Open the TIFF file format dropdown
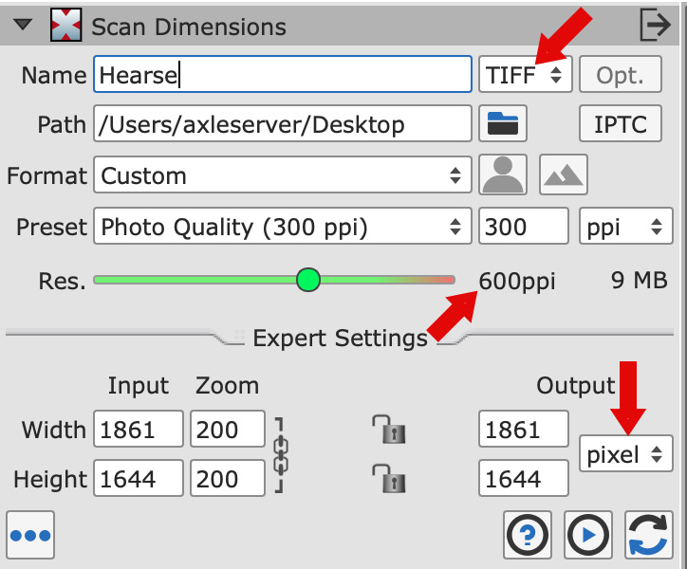This screenshot has width=687, height=569. click(x=525, y=74)
